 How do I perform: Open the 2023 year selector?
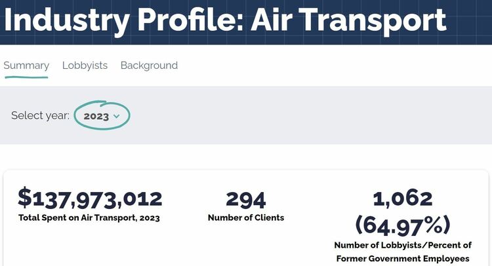[102, 116]
